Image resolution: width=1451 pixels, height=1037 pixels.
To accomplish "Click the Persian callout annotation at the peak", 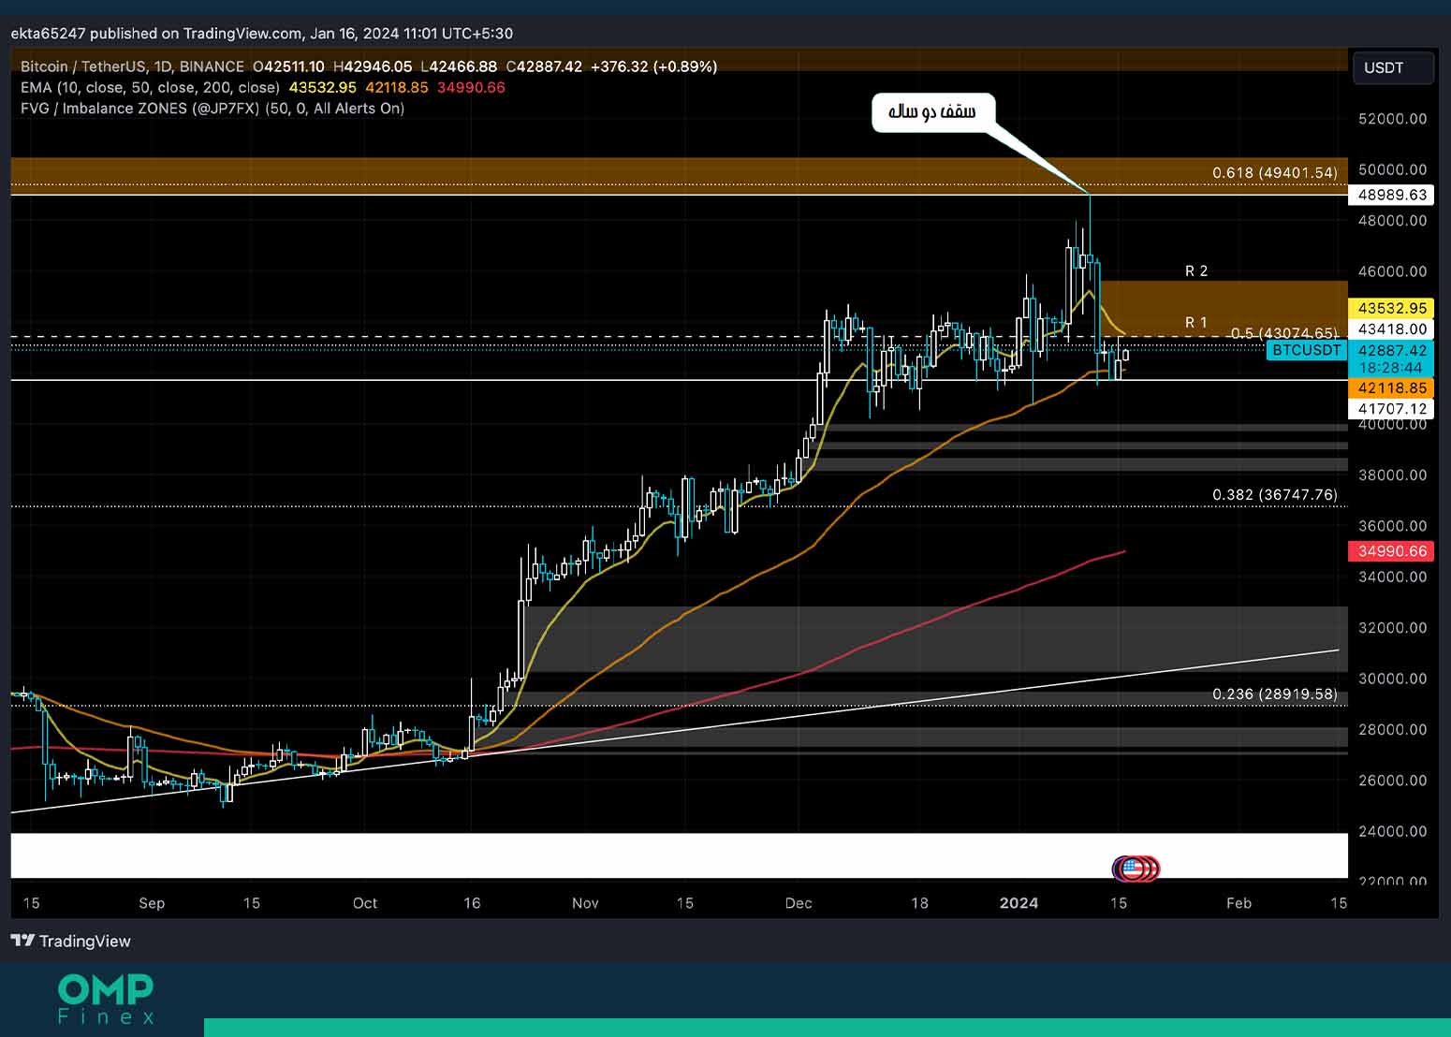I will (932, 112).
